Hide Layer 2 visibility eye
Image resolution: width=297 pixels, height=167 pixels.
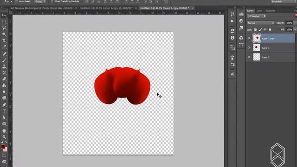pyautogui.click(x=249, y=57)
